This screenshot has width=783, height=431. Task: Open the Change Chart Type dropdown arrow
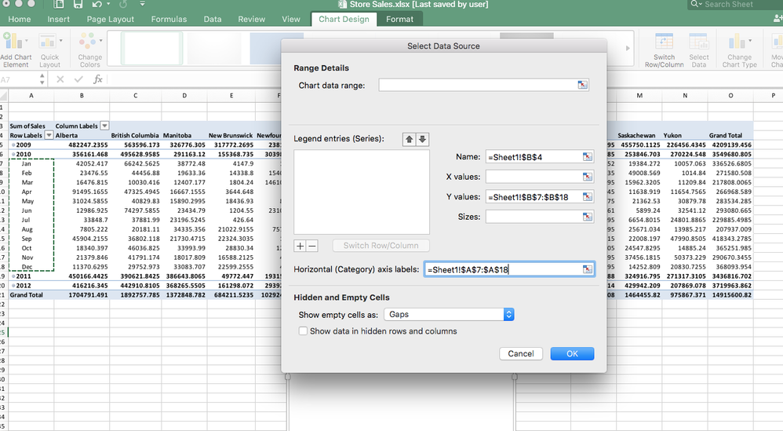[x=749, y=41]
